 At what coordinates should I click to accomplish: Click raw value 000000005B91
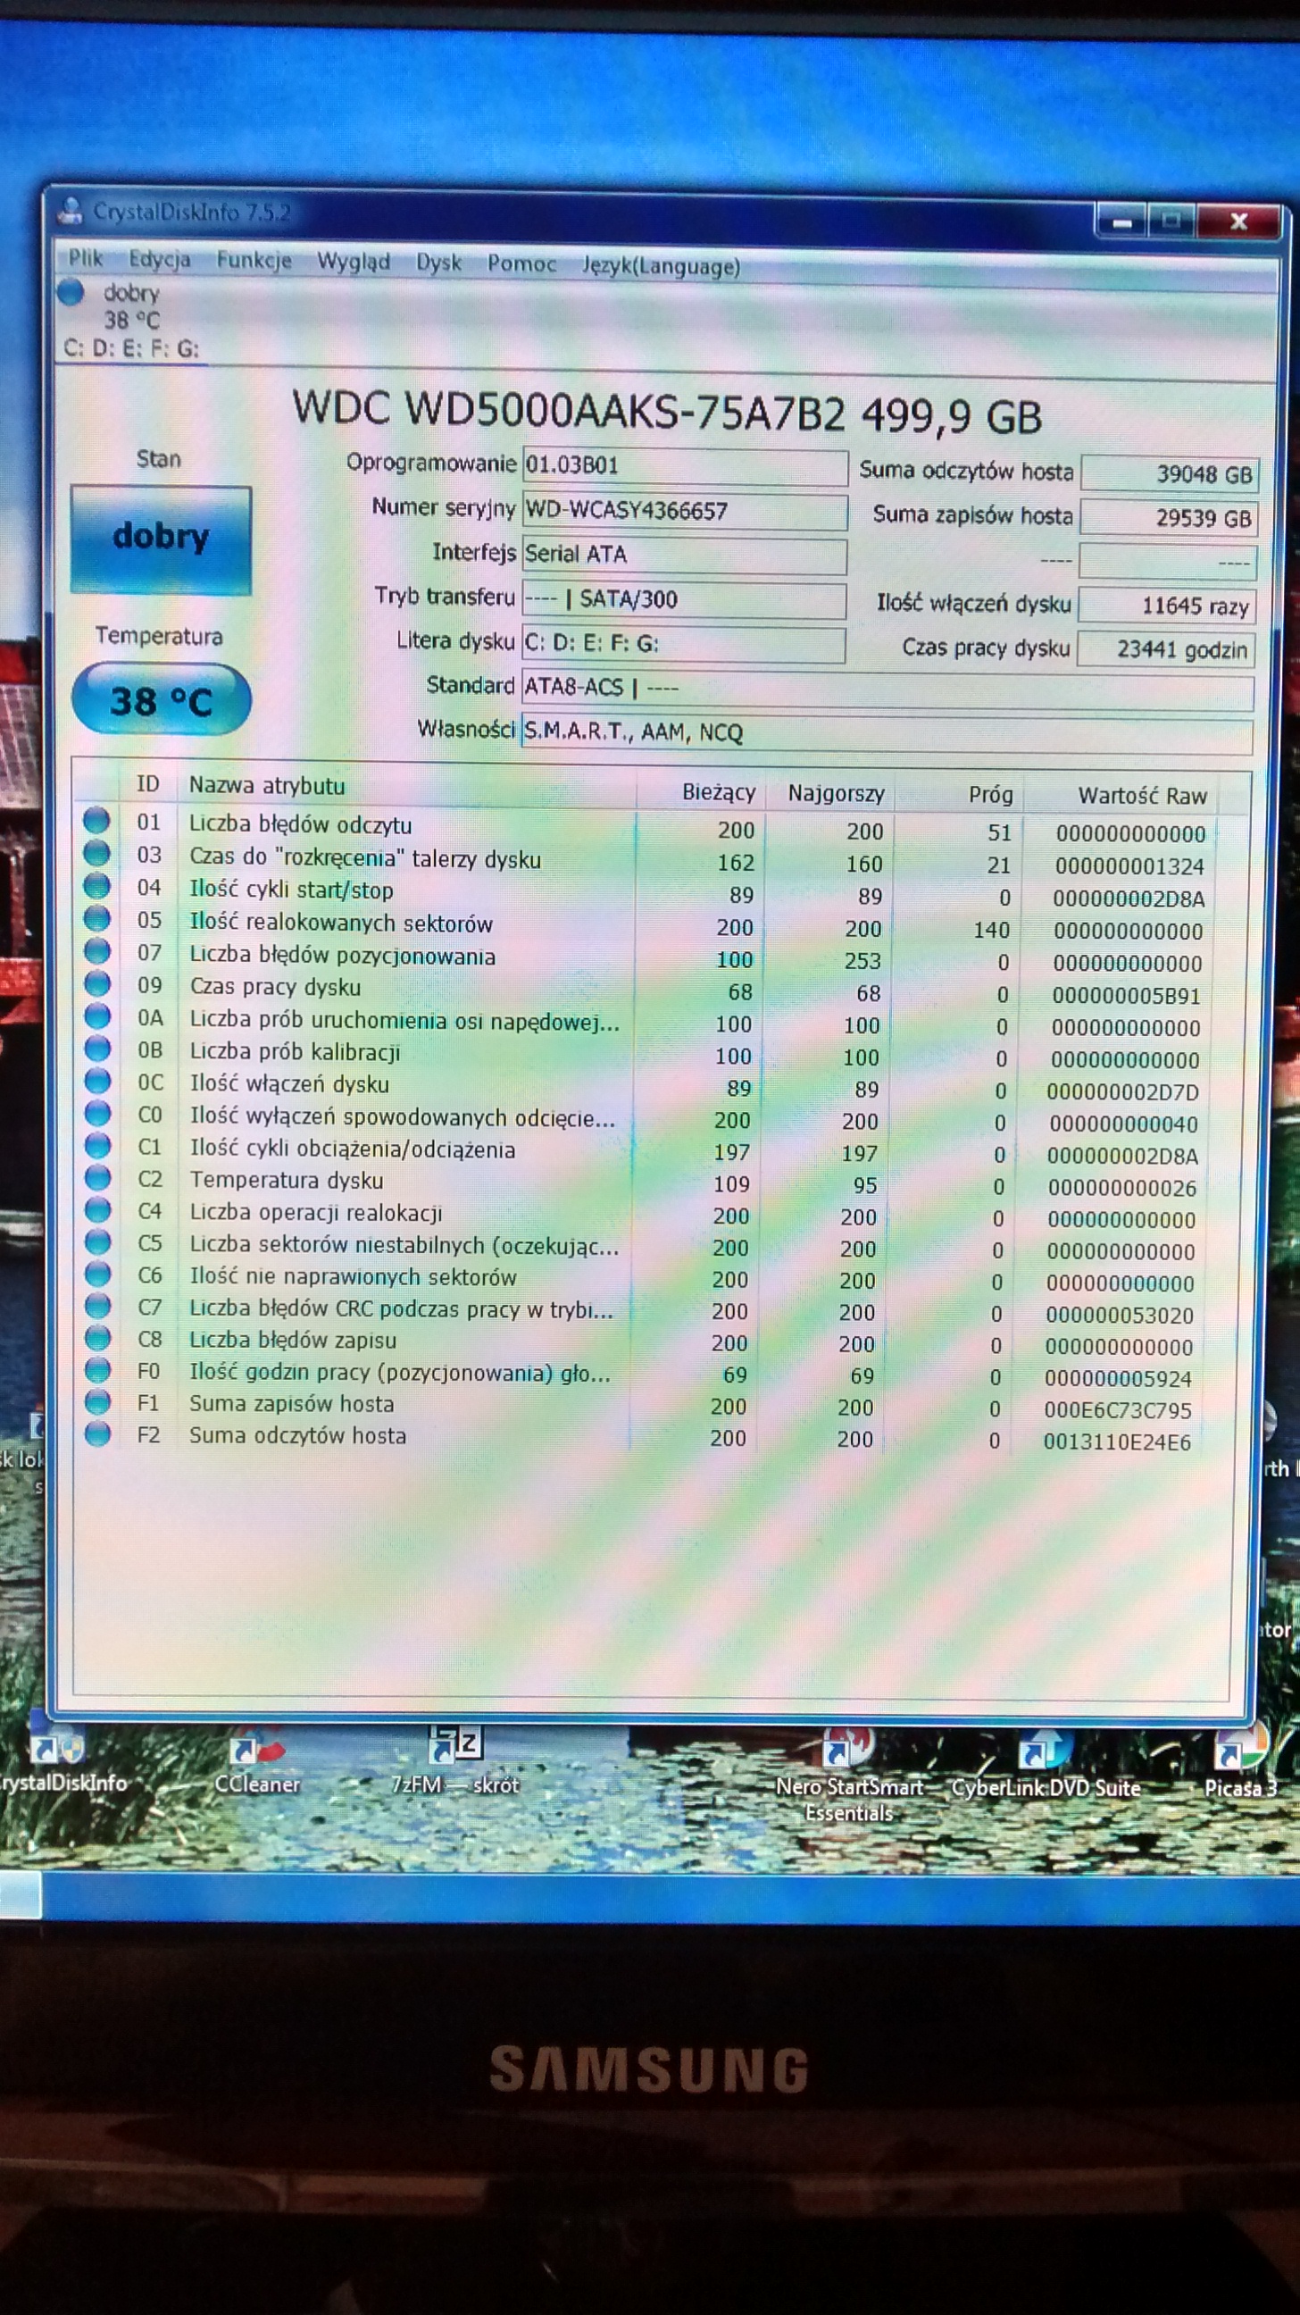click(1126, 996)
